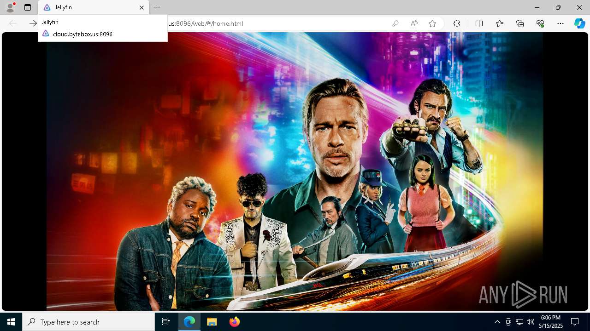The width and height of the screenshot is (590, 331).
Task: Close the Jellyfin tab
Action: (142, 7)
